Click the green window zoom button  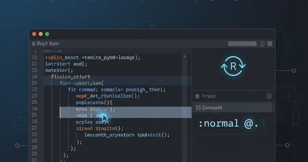tap(47, 34)
